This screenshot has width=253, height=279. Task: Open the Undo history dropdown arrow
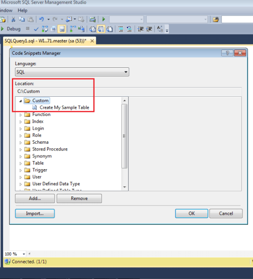pyautogui.click(x=49, y=19)
